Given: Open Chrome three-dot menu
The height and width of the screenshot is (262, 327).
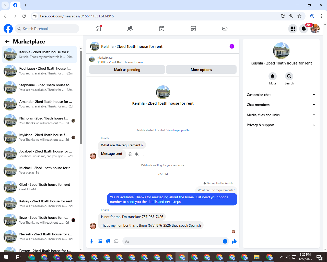Looking at the screenshot, I should [321, 16].
